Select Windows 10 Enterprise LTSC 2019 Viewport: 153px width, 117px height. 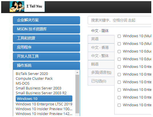(44, 104)
